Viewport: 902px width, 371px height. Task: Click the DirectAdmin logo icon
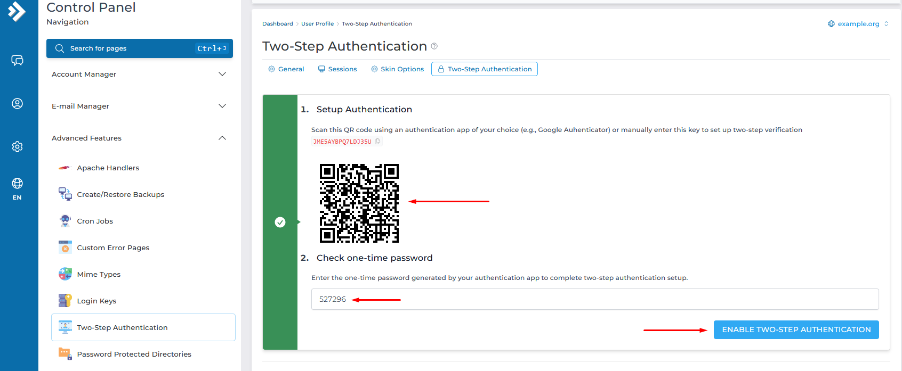pyautogui.click(x=17, y=11)
